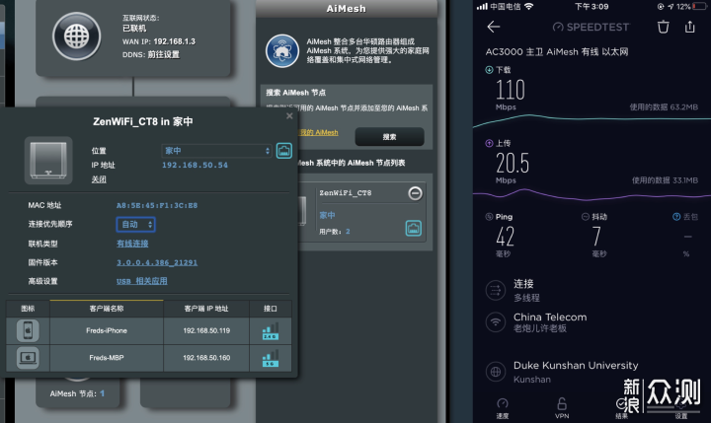Select the Freds-iPhone client name
The height and width of the screenshot is (423, 711).
(107, 330)
